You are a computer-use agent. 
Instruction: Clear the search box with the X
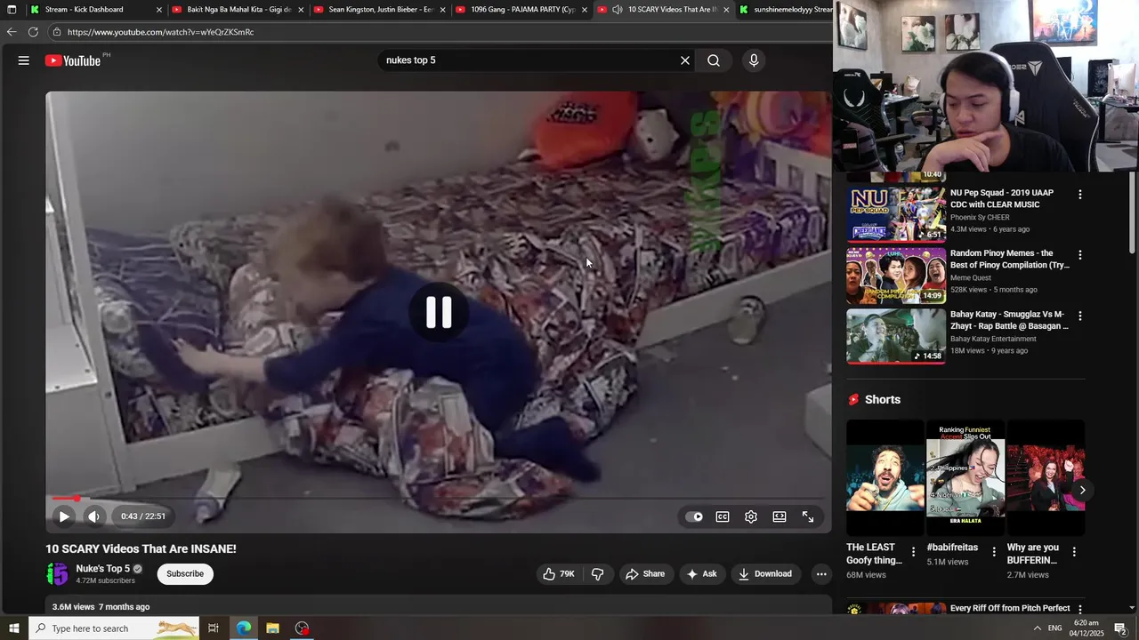685,60
